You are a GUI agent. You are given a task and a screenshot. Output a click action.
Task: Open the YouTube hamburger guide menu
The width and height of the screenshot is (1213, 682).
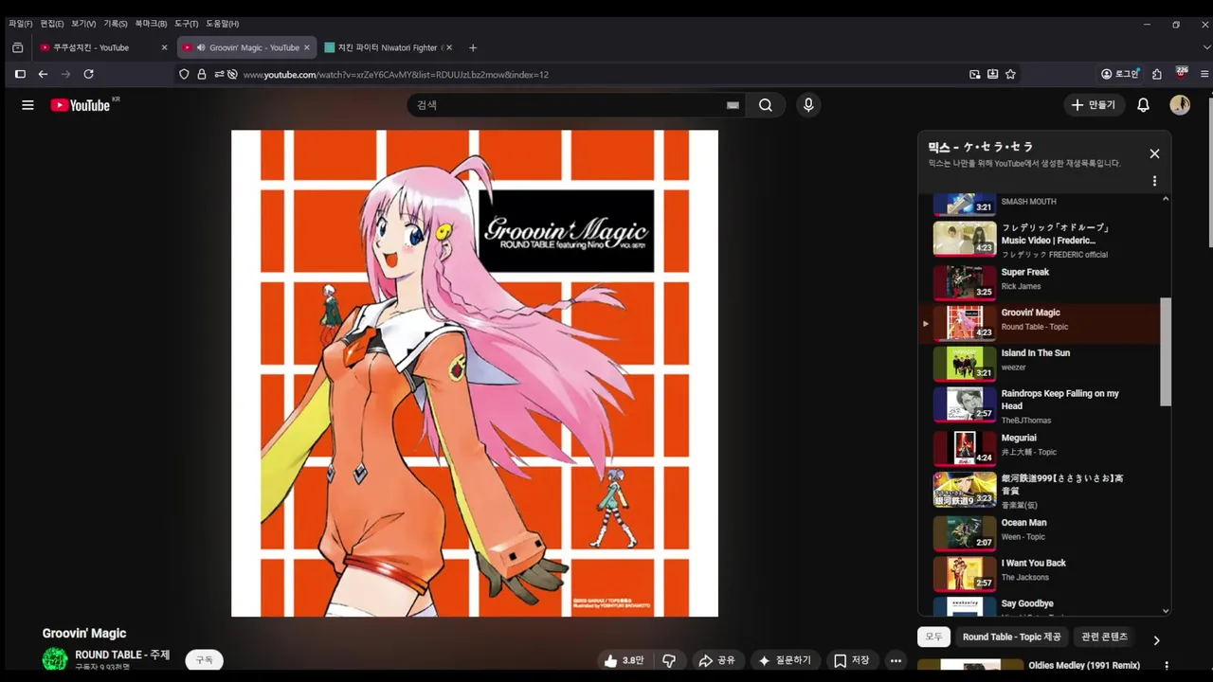(27, 105)
